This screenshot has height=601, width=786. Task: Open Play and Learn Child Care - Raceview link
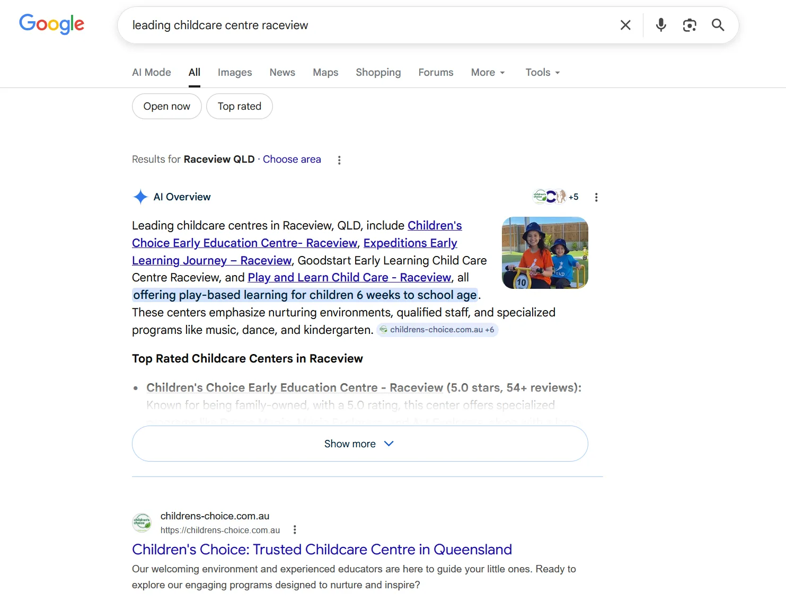point(350,278)
